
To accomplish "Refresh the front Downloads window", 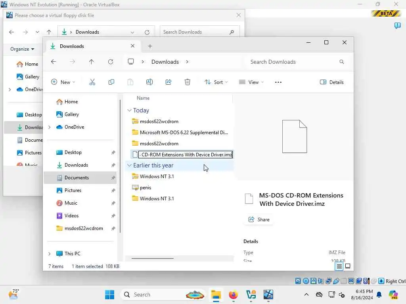I will click(111, 62).
